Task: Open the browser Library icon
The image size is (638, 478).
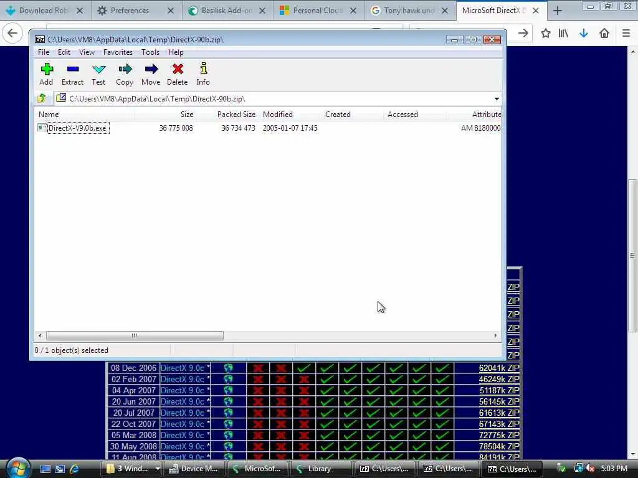Action: click(563, 33)
